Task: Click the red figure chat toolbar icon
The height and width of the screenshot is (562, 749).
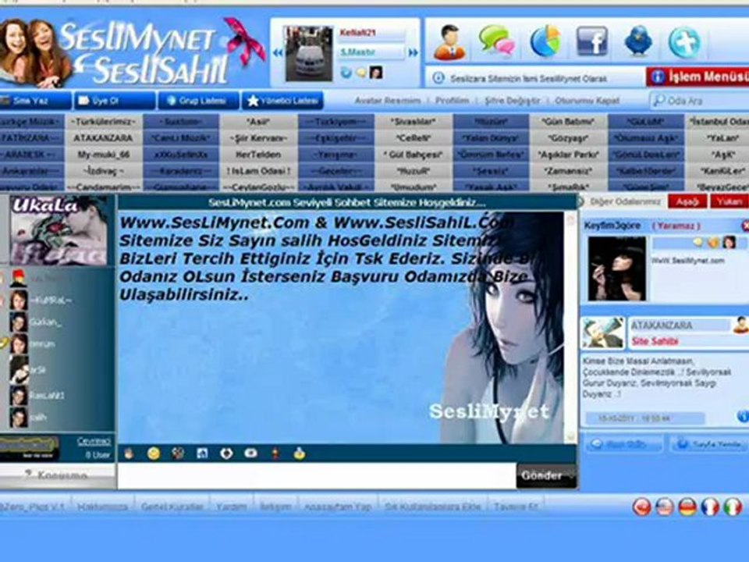Action: [275, 453]
